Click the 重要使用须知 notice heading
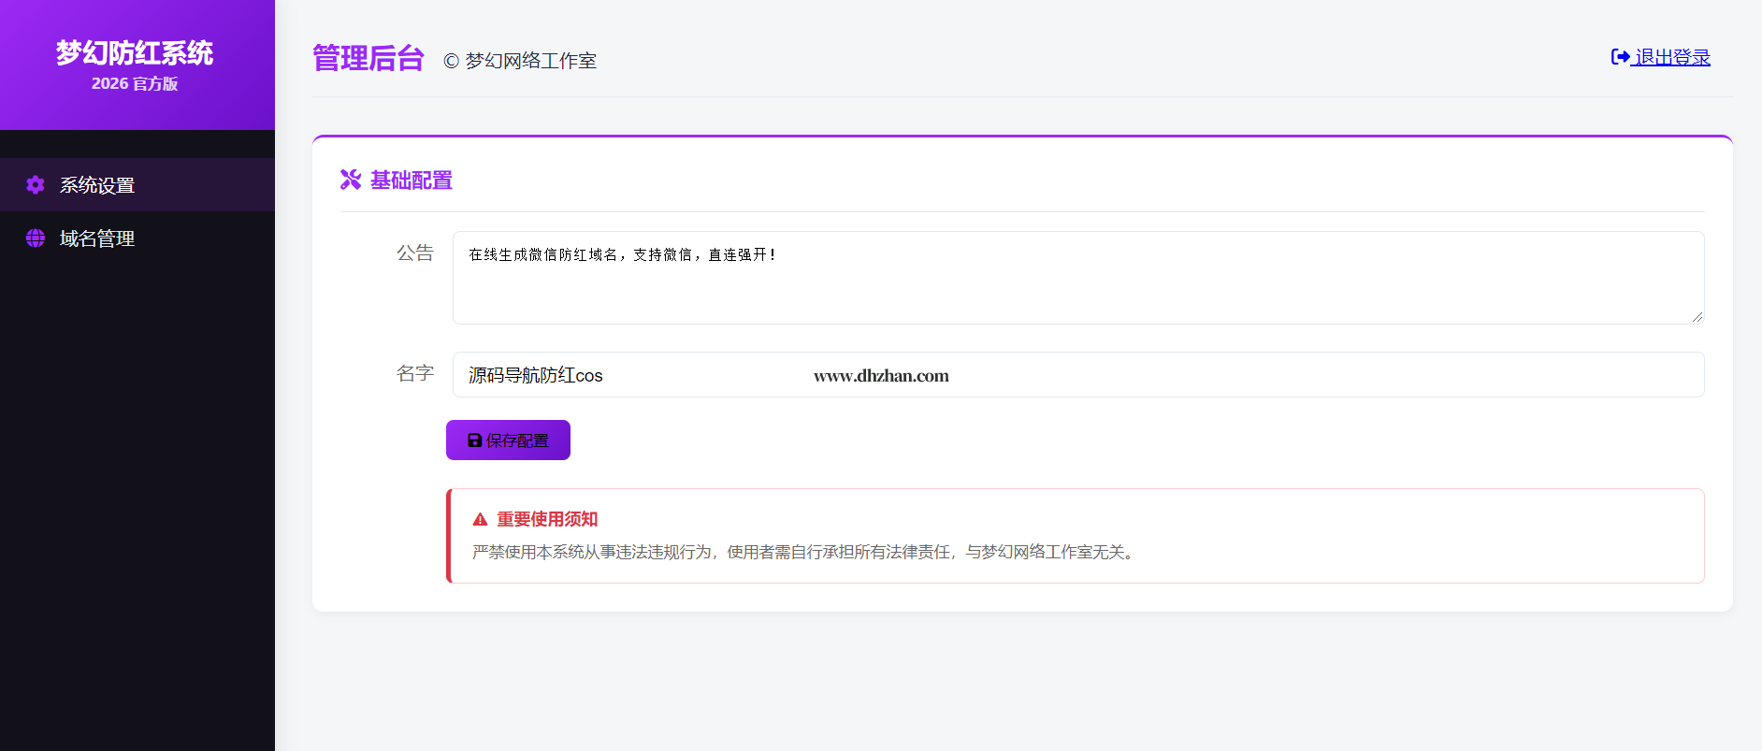Screen dimensions: 1762x751 546,519
